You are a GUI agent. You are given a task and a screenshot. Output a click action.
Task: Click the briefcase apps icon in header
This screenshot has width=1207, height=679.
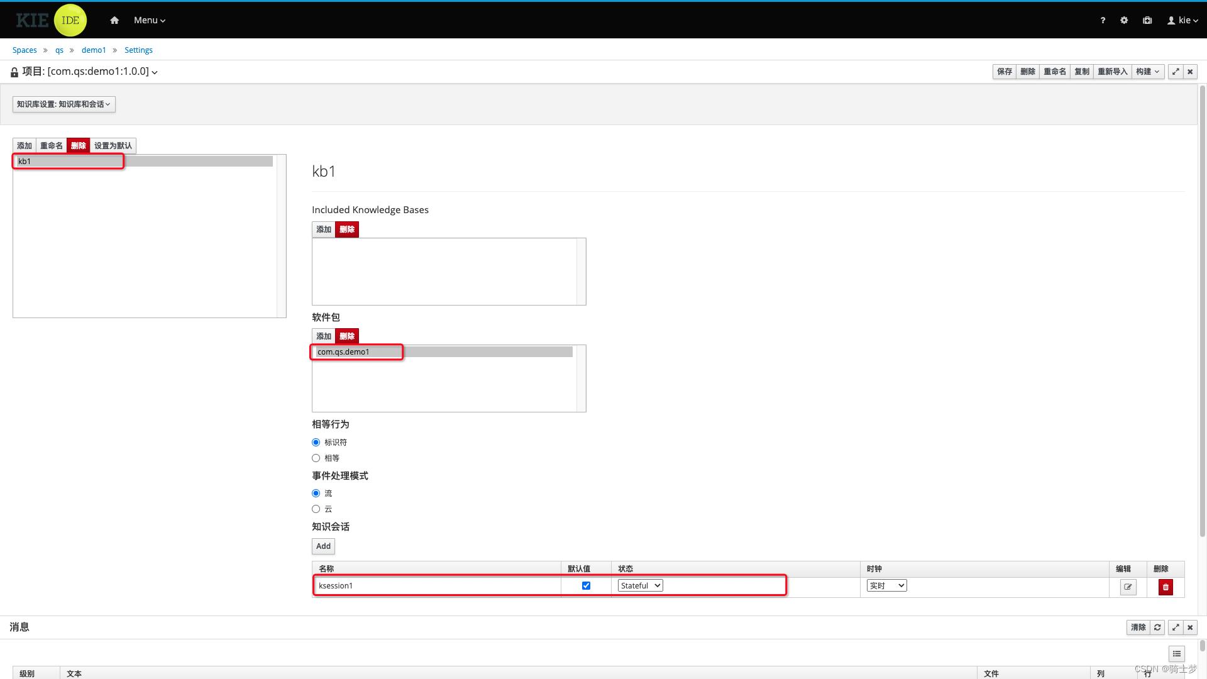(x=1147, y=20)
